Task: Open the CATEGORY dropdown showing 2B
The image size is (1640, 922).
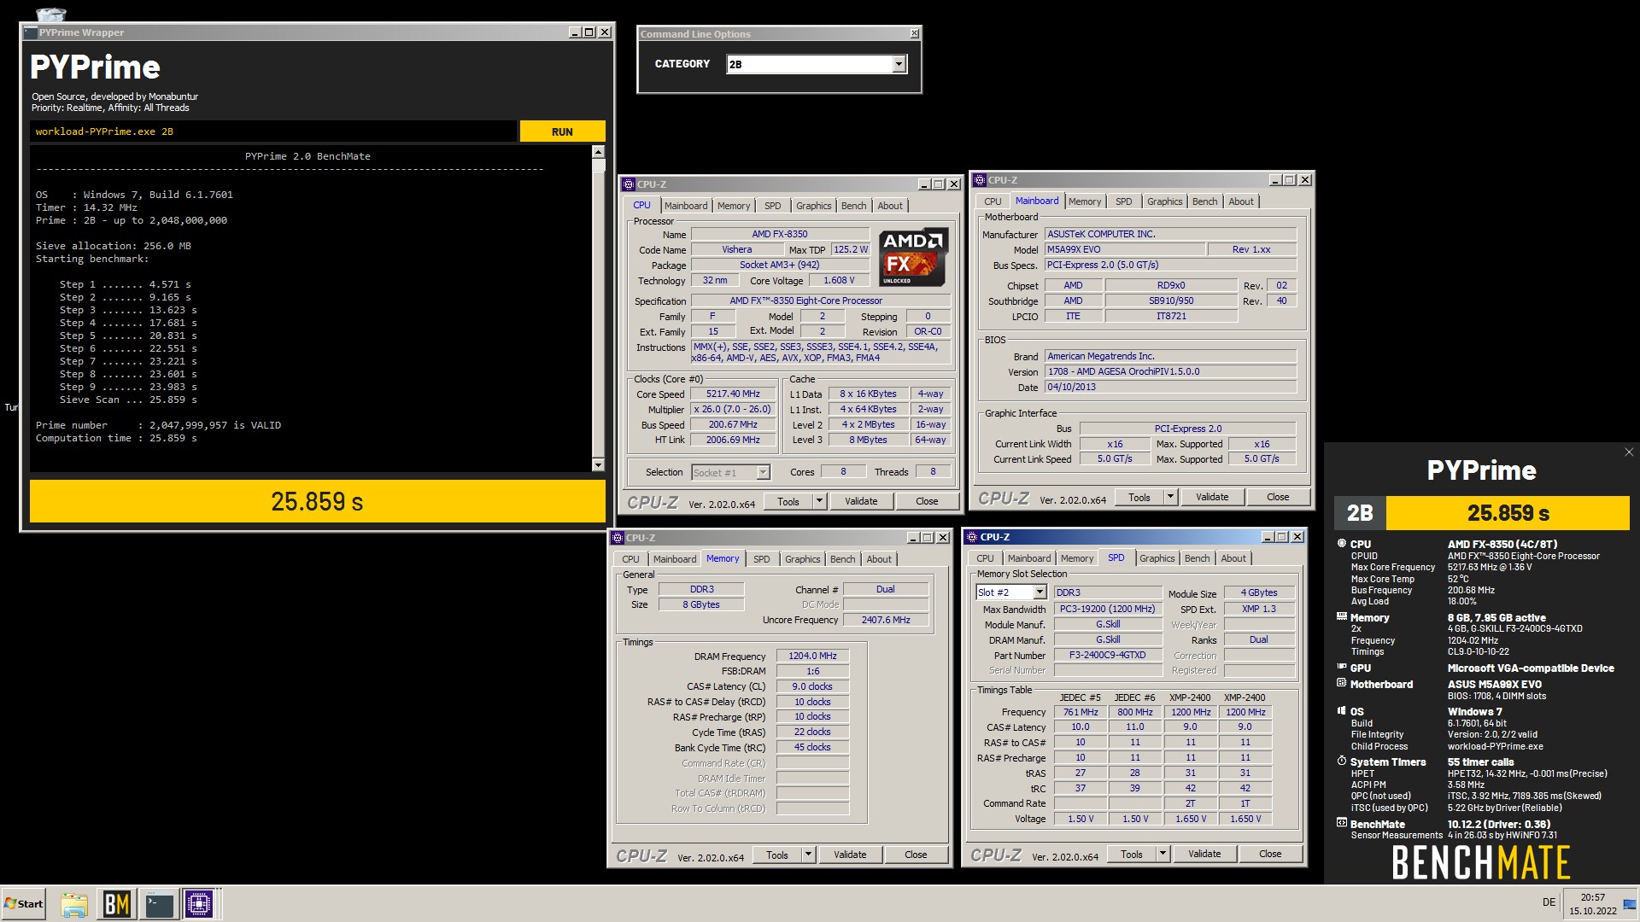Action: tap(899, 64)
